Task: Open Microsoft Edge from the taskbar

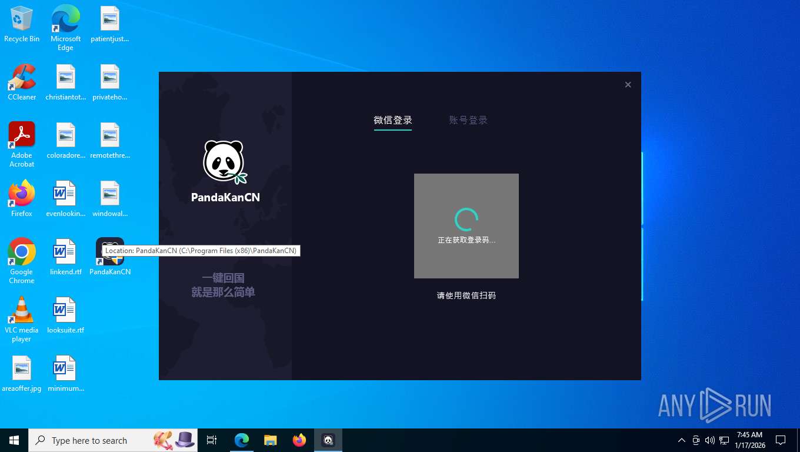Action: point(242,440)
